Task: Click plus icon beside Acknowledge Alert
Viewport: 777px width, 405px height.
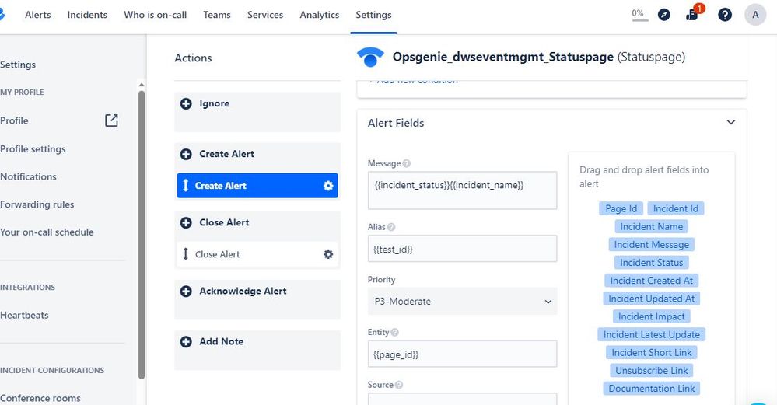Action: point(186,292)
